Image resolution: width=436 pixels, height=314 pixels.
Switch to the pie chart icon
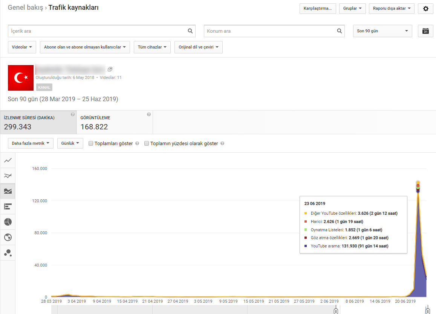click(x=8, y=222)
